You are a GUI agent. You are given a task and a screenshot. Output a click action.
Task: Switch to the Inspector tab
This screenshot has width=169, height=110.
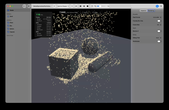143,11
